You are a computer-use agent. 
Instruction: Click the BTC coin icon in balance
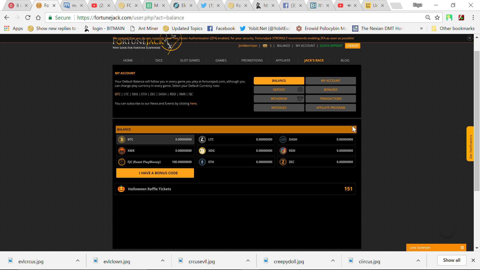click(x=122, y=139)
